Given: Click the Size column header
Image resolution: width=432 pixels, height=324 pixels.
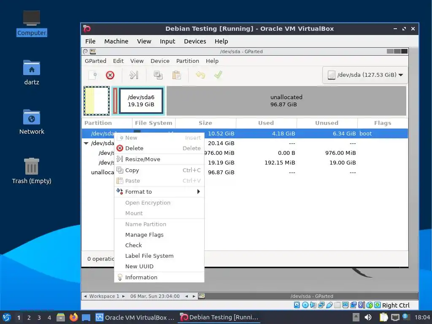Looking at the screenshot, I should 205,123.
